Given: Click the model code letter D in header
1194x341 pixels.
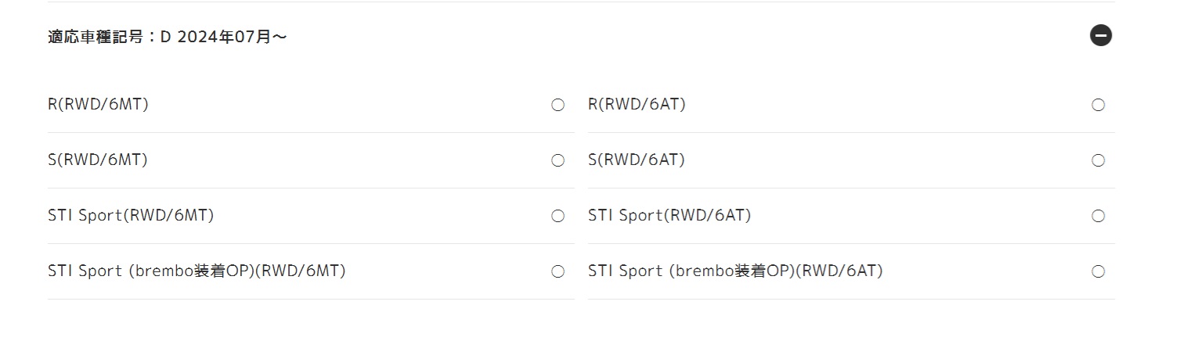Looking at the screenshot, I should tap(165, 36).
